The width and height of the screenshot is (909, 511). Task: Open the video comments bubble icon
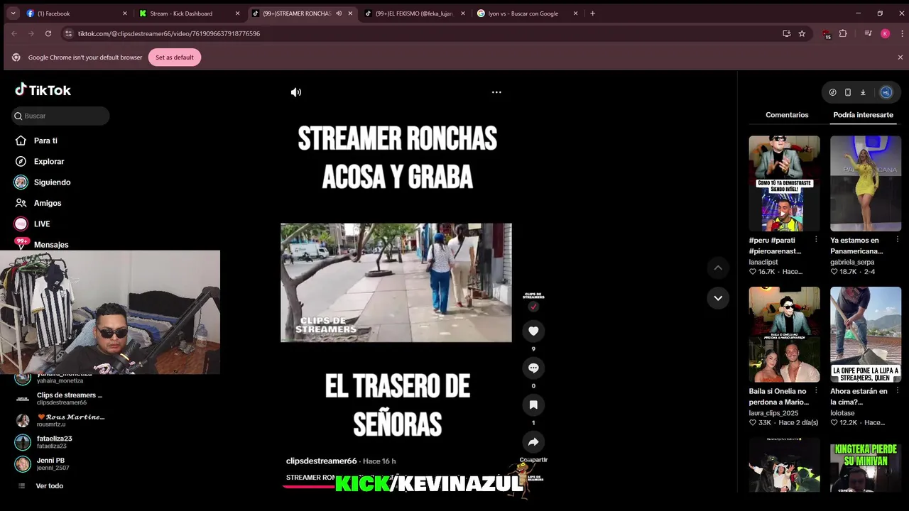tap(533, 368)
